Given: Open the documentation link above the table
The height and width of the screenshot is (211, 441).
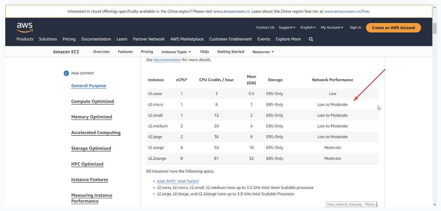Looking at the screenshot, I should pos(167,60).
